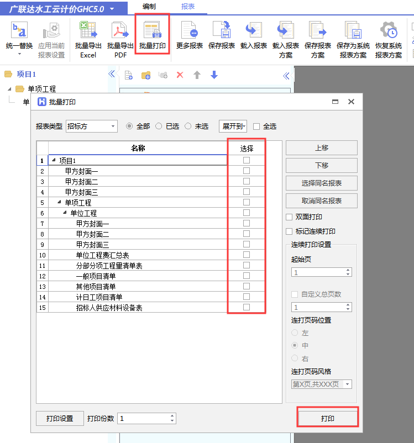Open the 报表类型 招标方 dropdown
The height and width of the screenshot is (443, 414).
pos(92,126)
